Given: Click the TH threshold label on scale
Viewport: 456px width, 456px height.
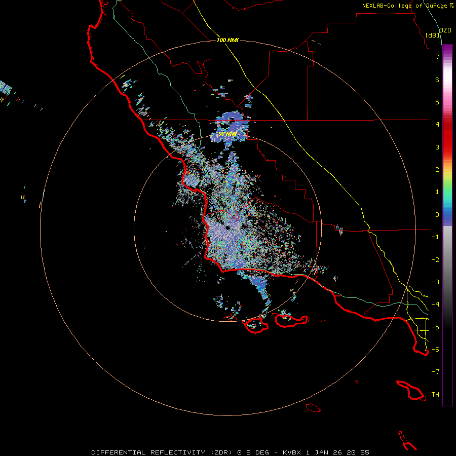Looking at the screenshot, I should (435, 395).
